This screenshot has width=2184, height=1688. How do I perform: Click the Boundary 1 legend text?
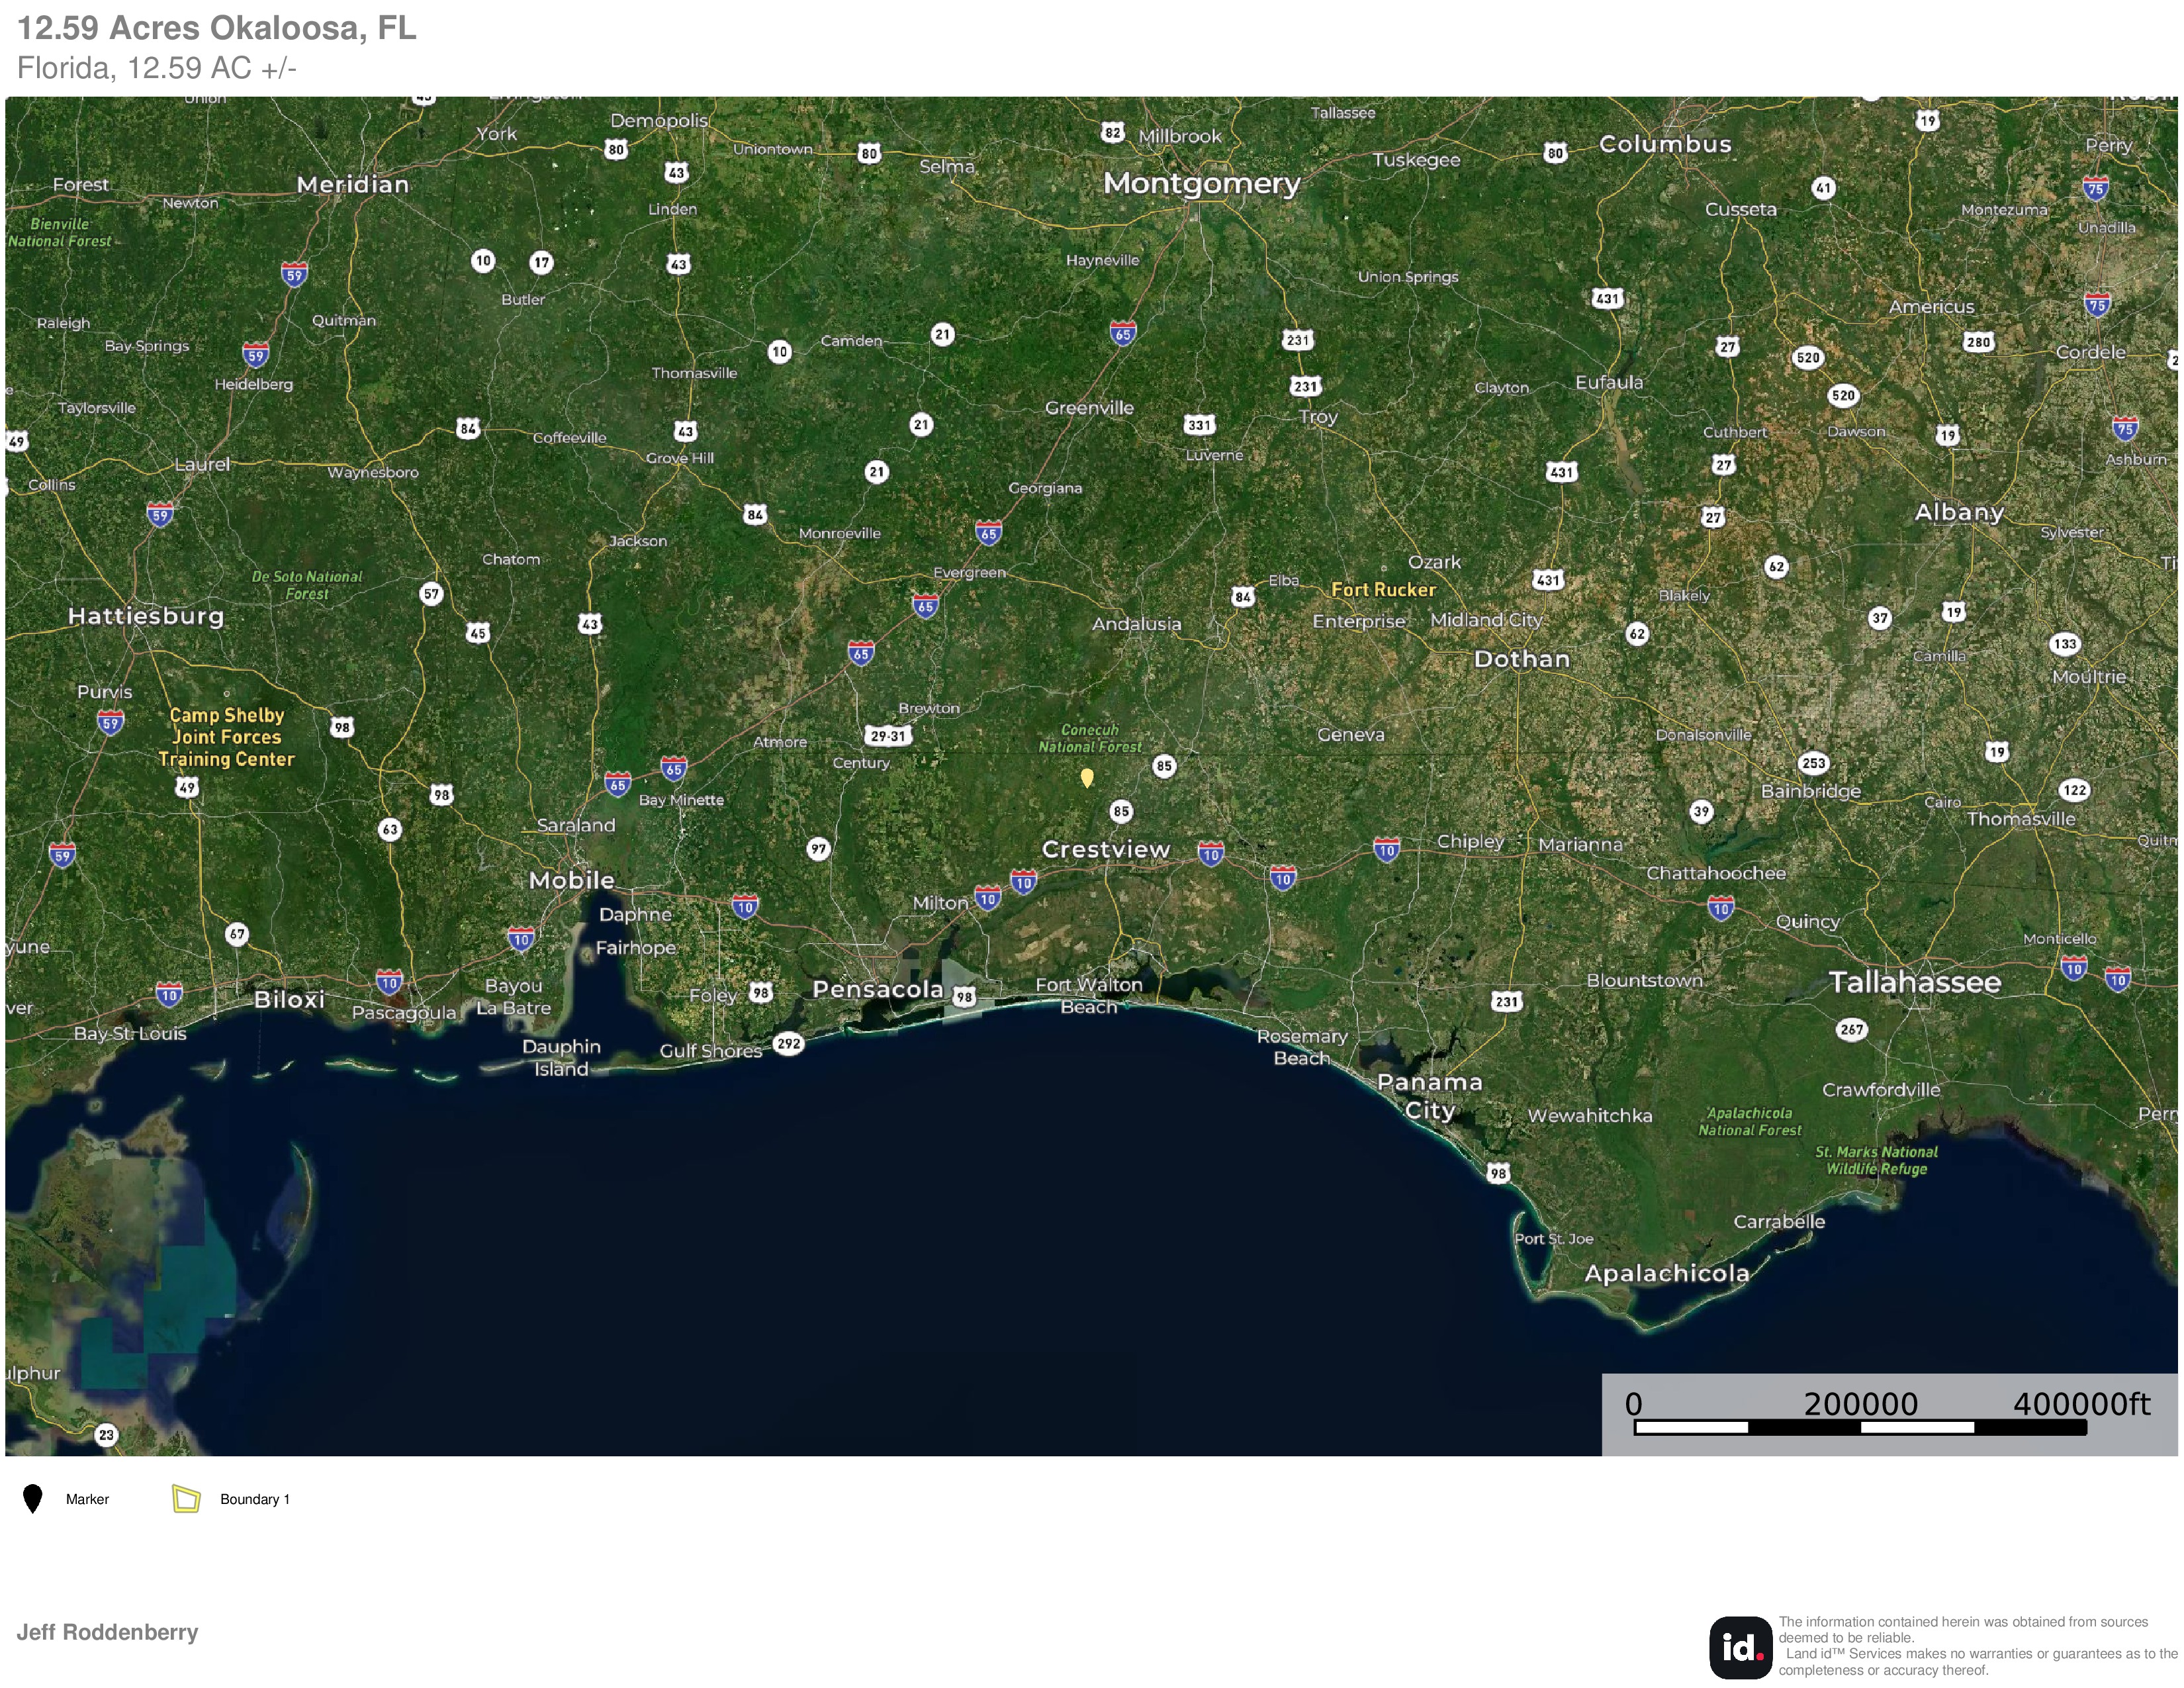point(254,1499)
